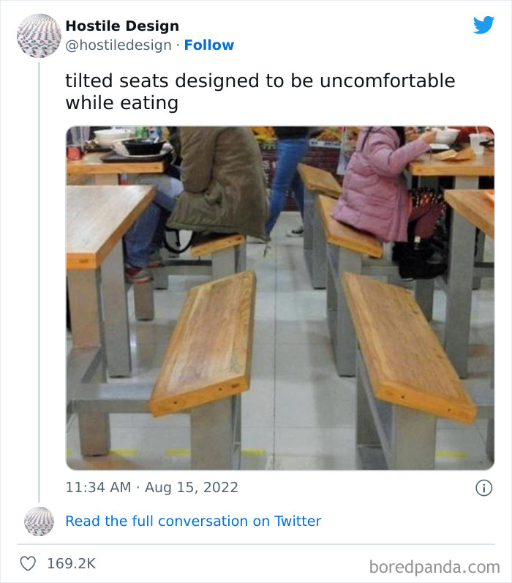Screen dimensions: 512x583
Task: Click the @hostiledesign handle
Action: (x=119, y=45)
